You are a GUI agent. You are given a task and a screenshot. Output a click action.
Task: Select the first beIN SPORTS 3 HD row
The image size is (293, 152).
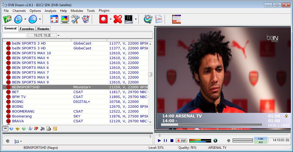76,43
